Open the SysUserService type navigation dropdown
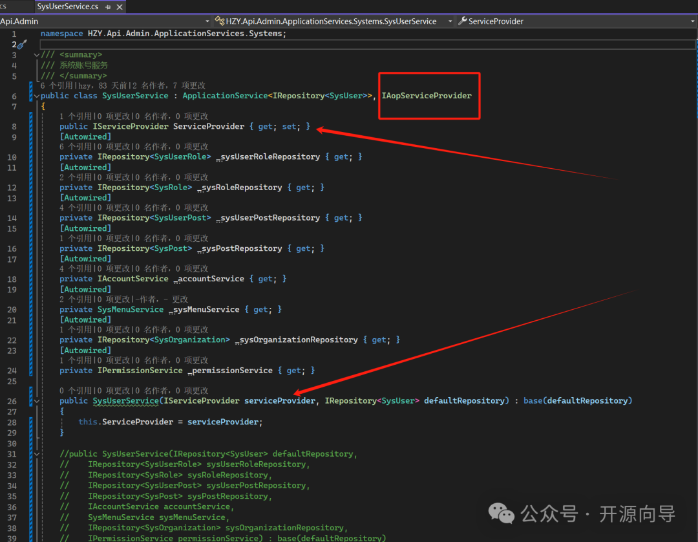 pos(450,21)
